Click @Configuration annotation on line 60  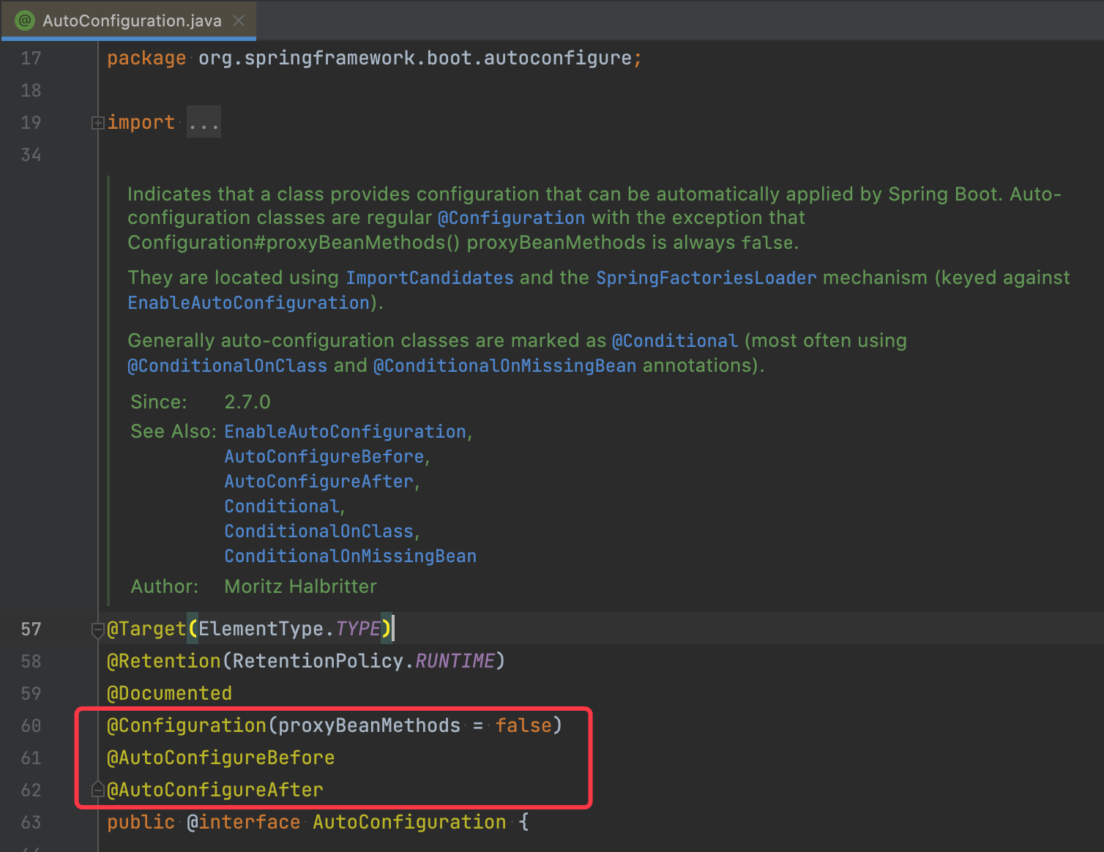click(187, 725)
